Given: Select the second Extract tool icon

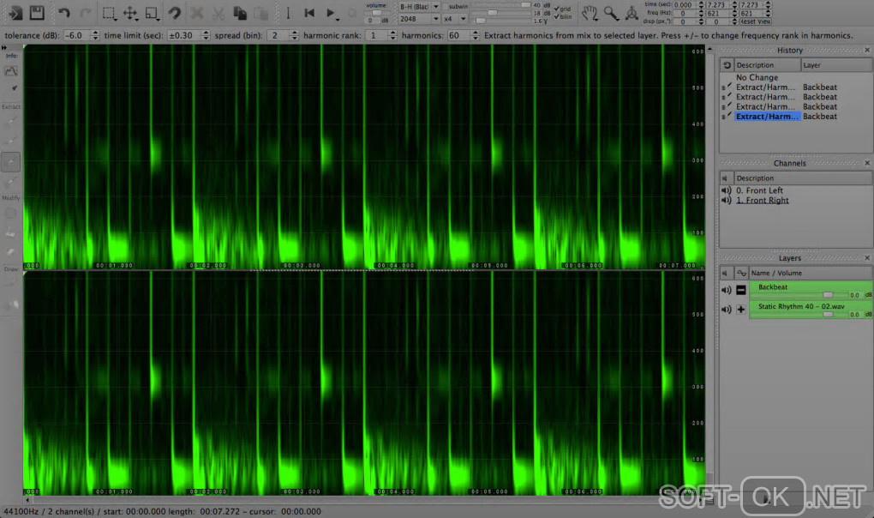Looking at the screenshot, I should 10,141.
